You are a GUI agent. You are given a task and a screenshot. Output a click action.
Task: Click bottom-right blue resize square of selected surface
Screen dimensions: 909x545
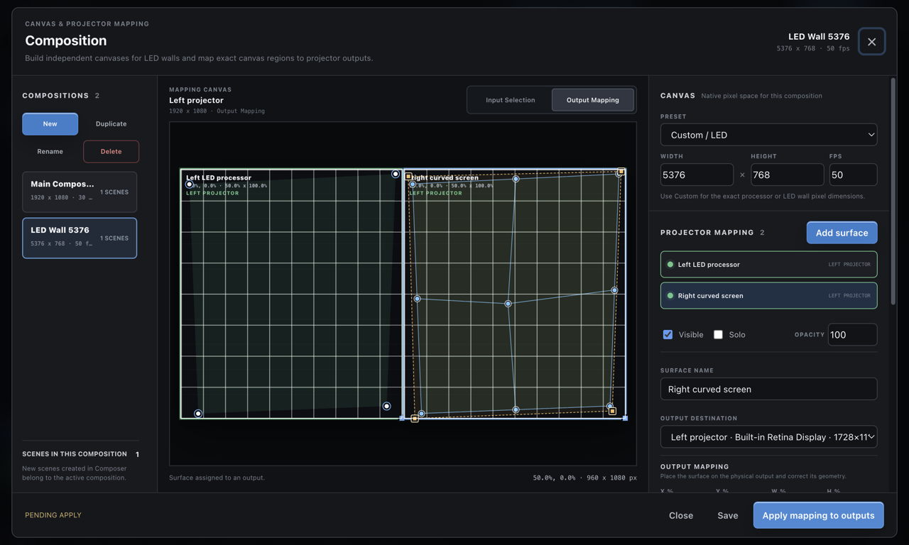(625, 418)
